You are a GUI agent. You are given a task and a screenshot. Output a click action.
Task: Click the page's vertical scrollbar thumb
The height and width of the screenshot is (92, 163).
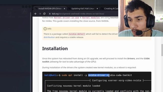(162, 50)
